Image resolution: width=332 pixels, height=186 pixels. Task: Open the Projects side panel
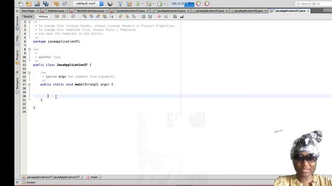tap(17, 57)
